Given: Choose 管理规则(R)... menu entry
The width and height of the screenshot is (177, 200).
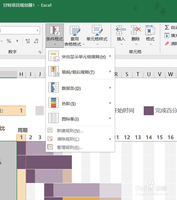Looking at the screenshot, I should (x=80, y=147).
